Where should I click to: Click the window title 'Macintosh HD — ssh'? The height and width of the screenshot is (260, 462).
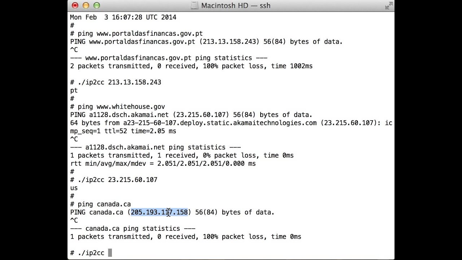[236, 5]
